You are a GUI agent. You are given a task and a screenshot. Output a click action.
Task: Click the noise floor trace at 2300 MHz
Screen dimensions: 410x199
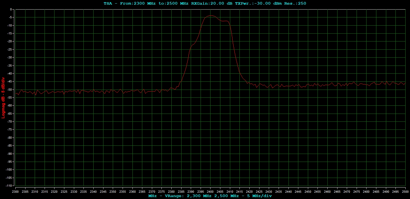click(x=16, y=94)
